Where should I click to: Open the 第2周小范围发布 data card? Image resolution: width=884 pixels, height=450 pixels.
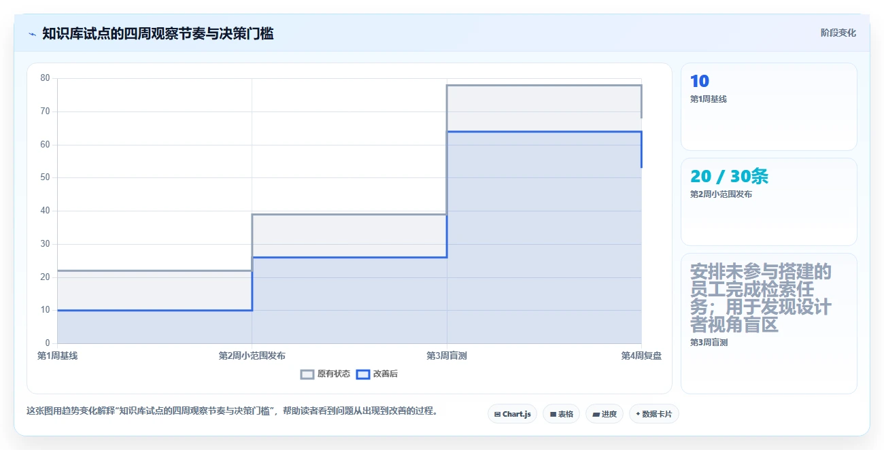pyautogui.click(x=768, y=202)
